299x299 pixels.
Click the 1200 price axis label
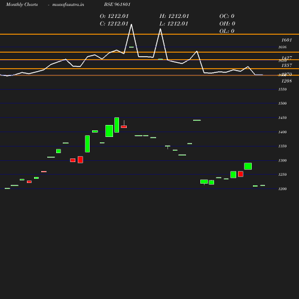[282, 189]
